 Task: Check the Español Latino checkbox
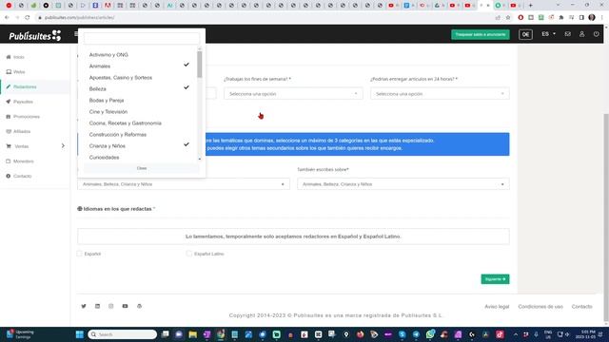tap(188, 254)
